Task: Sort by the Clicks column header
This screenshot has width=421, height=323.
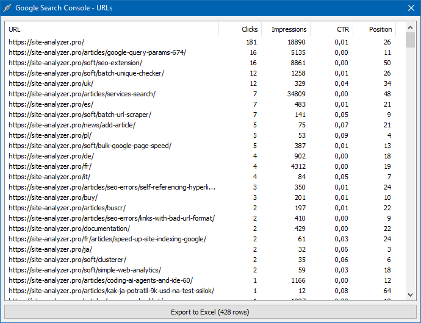Action: [240, 29]
